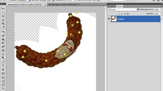The height and width of the screenshot is (91, 163).
Task: Select the Quick Selection tool
Action: pos(3,20)
